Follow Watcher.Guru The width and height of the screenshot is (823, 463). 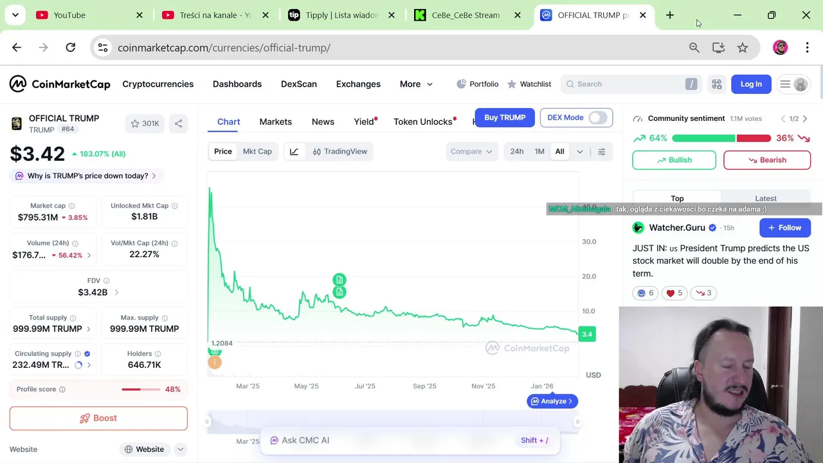(785, 228)
